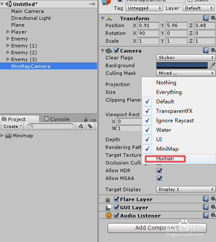Open Transform component help reference icon
Viewport: 216px width, 242px height.
(x=206, y=18)
